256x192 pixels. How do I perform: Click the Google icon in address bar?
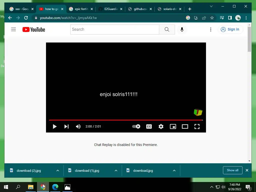coord(188,18)
